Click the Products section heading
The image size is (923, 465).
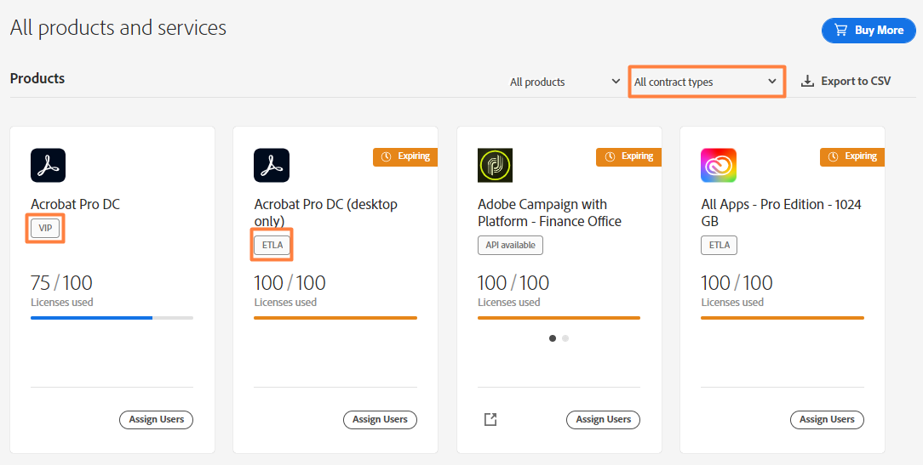coord(37,79)
